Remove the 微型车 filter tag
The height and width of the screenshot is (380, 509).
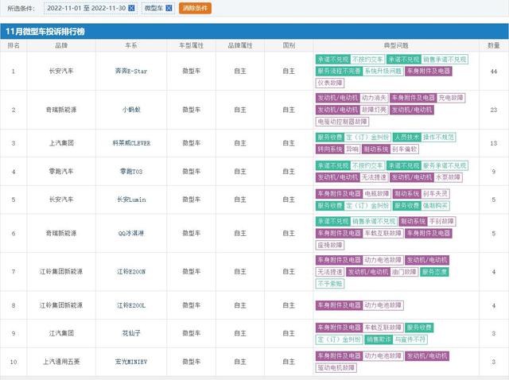point(169,8)
